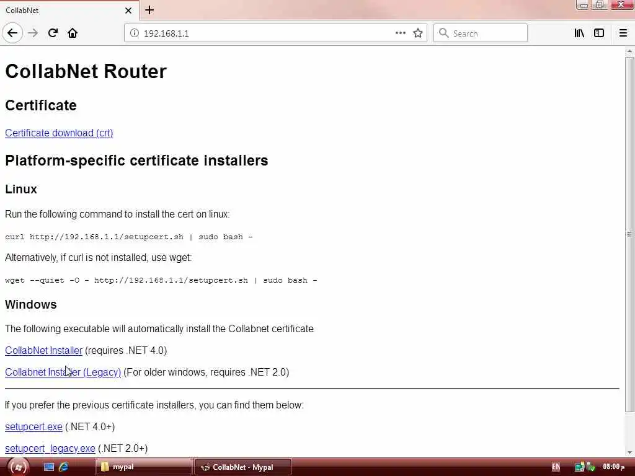
Task: Open a new browser tab
Action: click(149, 10)
